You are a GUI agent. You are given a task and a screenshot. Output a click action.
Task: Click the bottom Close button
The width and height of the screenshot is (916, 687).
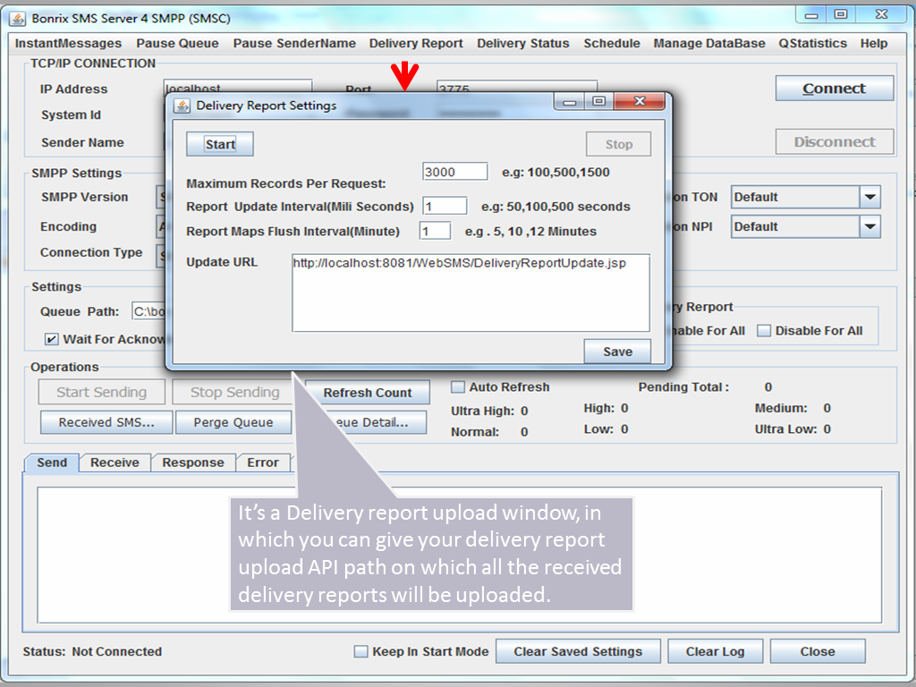818,651
